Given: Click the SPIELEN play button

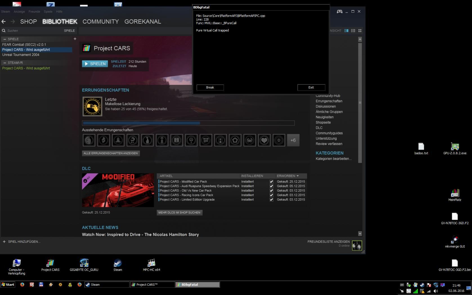Looking at the screenshot, I should [95, 64].
